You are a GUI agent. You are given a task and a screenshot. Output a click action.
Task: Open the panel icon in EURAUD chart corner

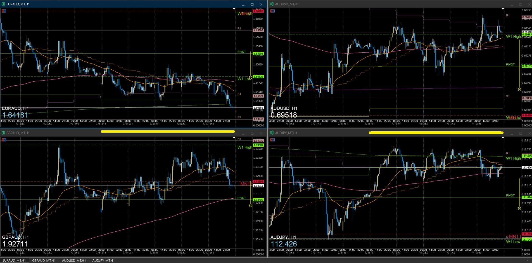4,11
